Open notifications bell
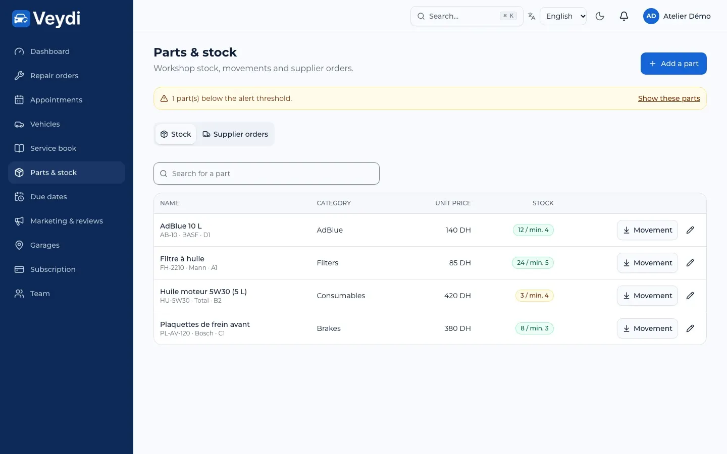 coord(624,16)
